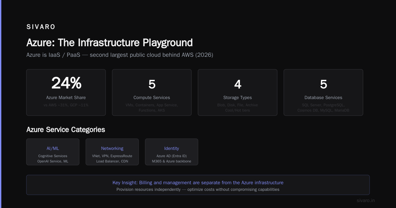Click 'Blob, Disk, File, Archive' text
The width and height of the screenshot is (396, 208).
(238, 105)
